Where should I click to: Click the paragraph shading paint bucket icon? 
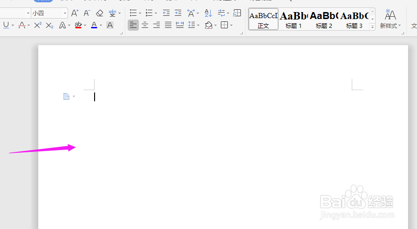(209, 25)
